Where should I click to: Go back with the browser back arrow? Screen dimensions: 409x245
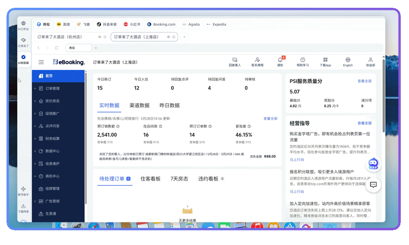pos(39,48)
